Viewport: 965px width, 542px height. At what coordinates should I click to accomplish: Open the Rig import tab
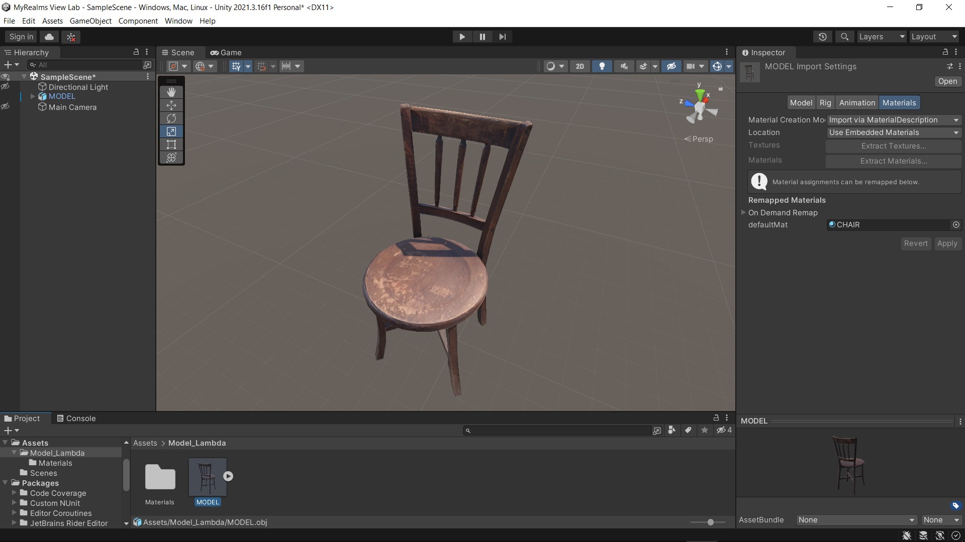tap(825, 103)
